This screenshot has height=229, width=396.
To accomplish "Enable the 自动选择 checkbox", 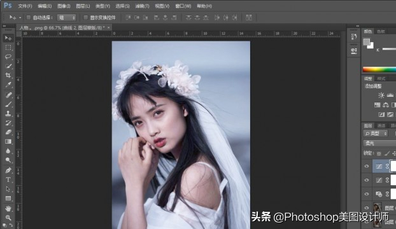I will 29,17.
